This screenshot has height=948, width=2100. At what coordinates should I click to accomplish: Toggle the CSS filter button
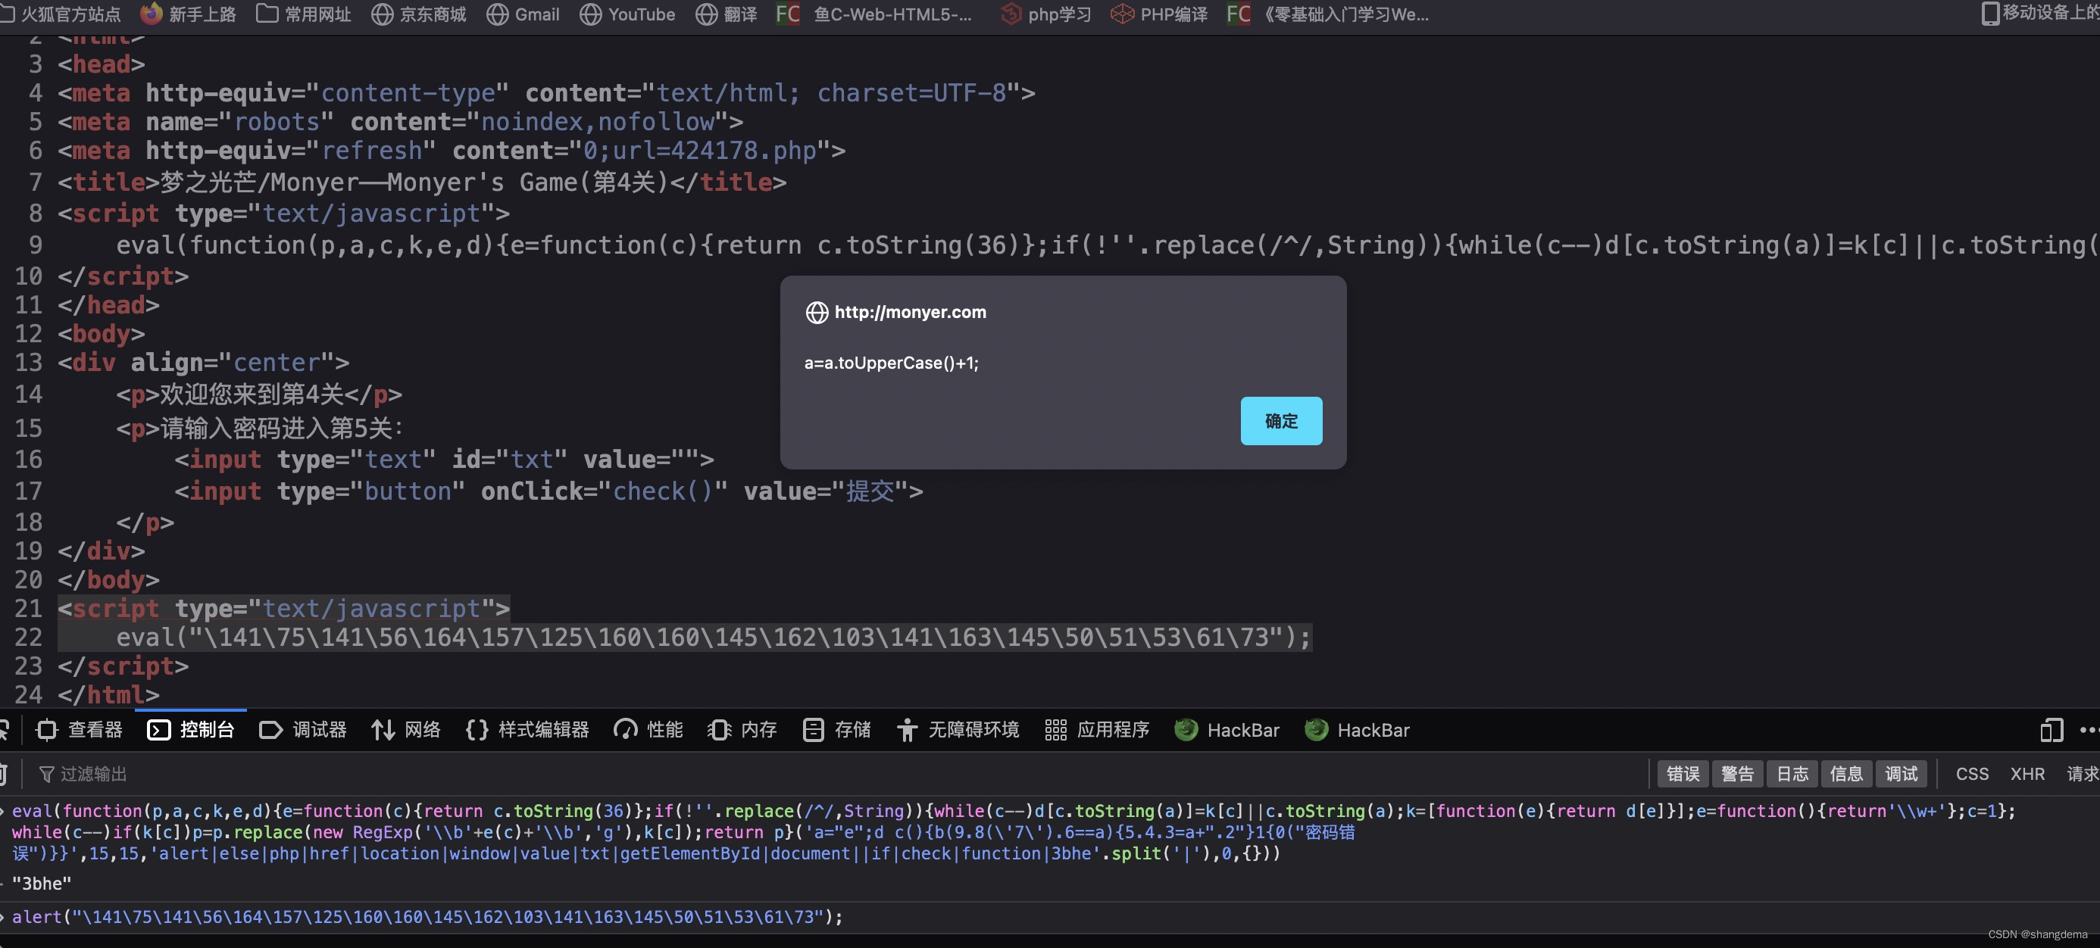coord(1972,774)
